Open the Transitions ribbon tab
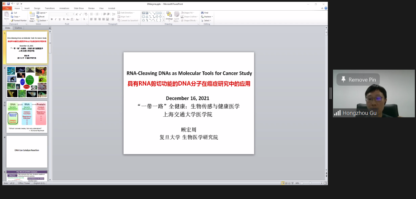The height and width of the screenshot is (199, 416). (x=50, y=8)
